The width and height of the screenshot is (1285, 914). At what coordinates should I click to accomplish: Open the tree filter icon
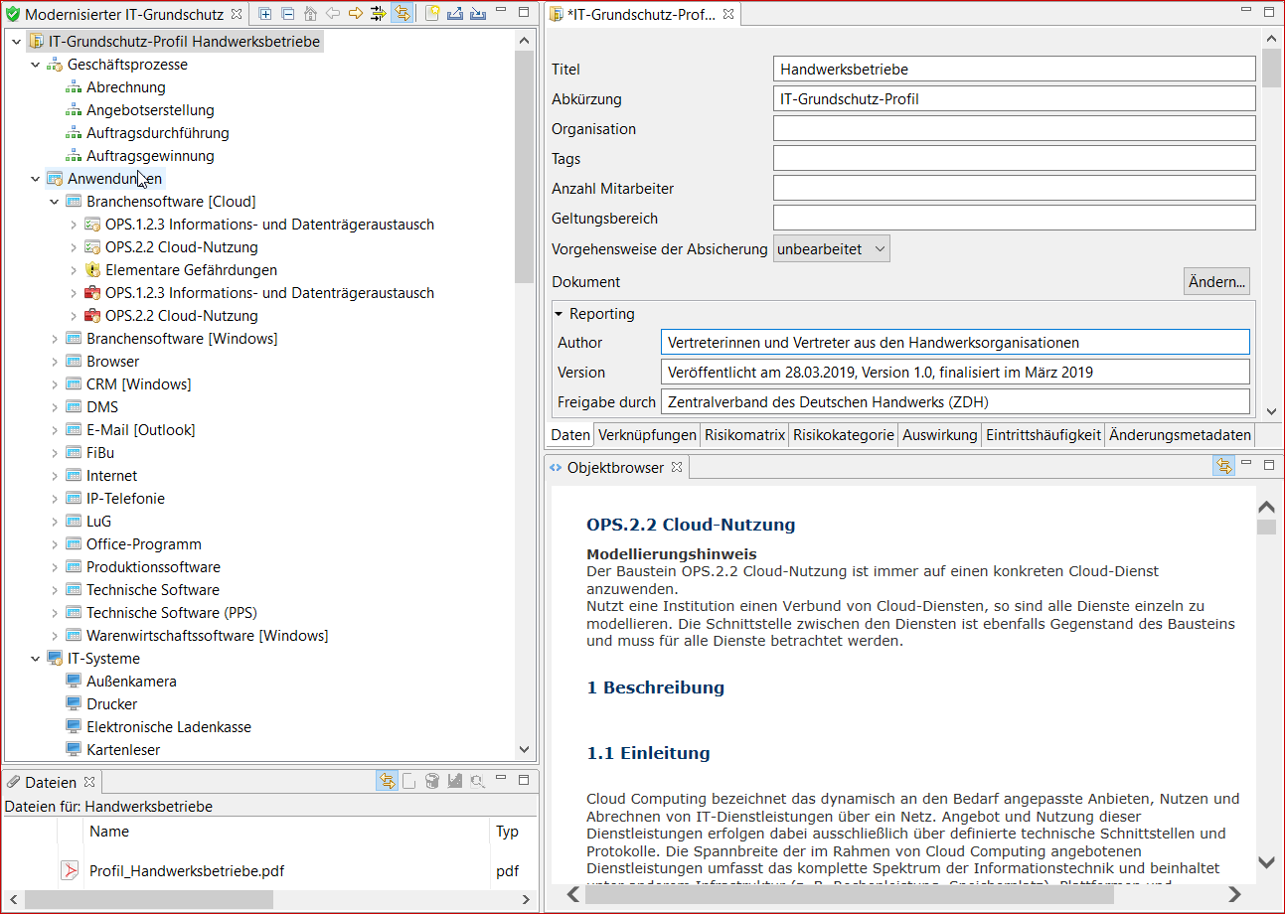click(x=378, y=14)
